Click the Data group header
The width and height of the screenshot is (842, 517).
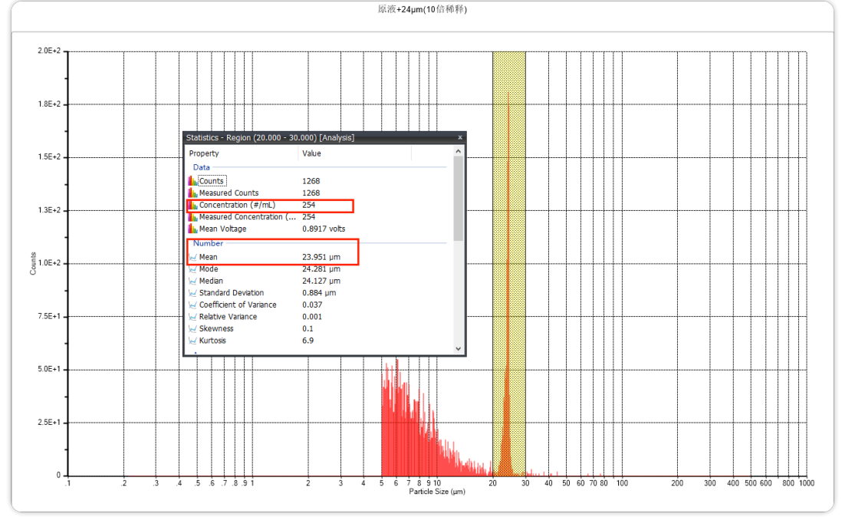tap(201, 167)
